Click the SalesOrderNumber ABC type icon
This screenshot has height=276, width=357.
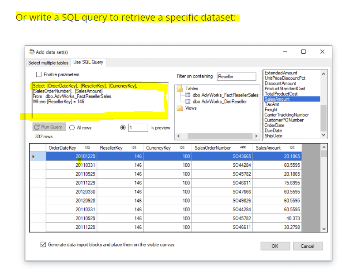click(x=243, y=148)
